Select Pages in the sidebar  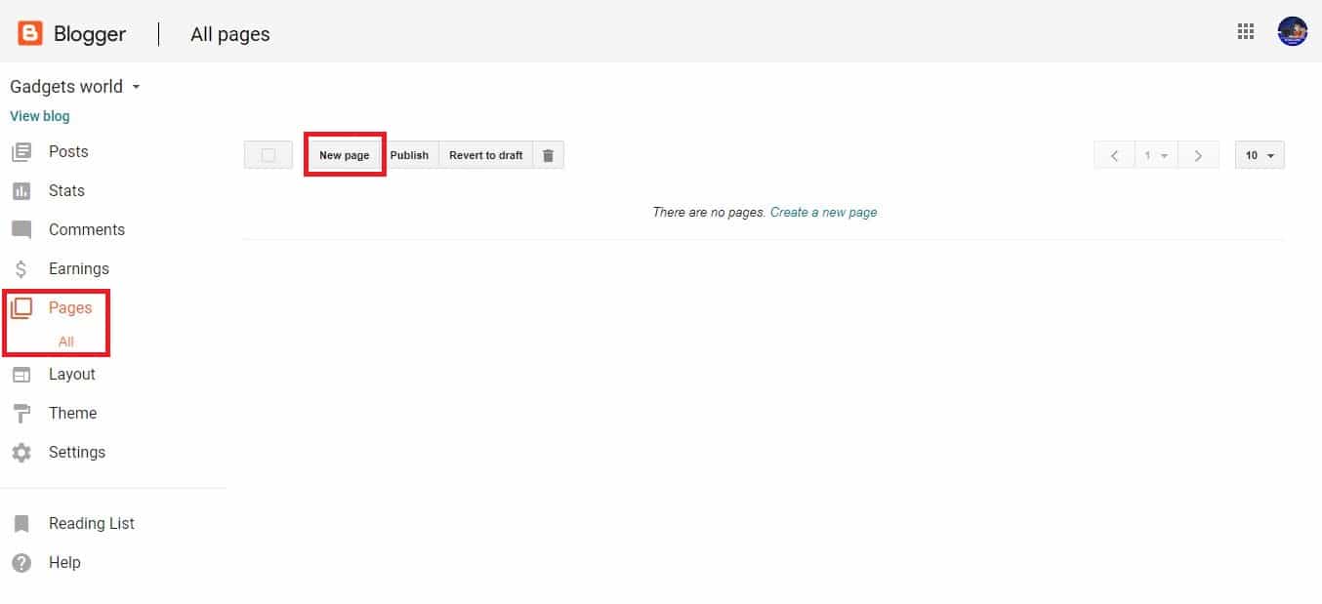click(x=70, y=308)
